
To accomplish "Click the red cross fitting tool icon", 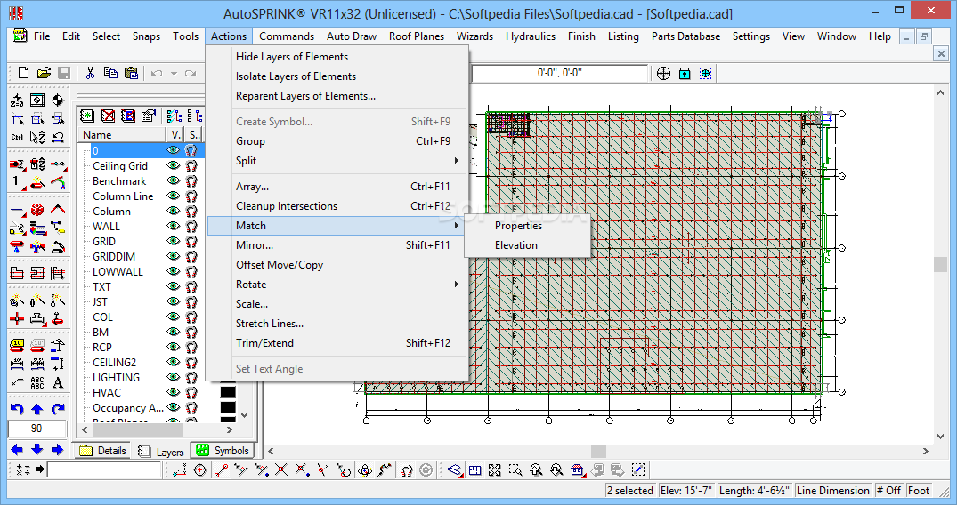I will click(17, 318).
